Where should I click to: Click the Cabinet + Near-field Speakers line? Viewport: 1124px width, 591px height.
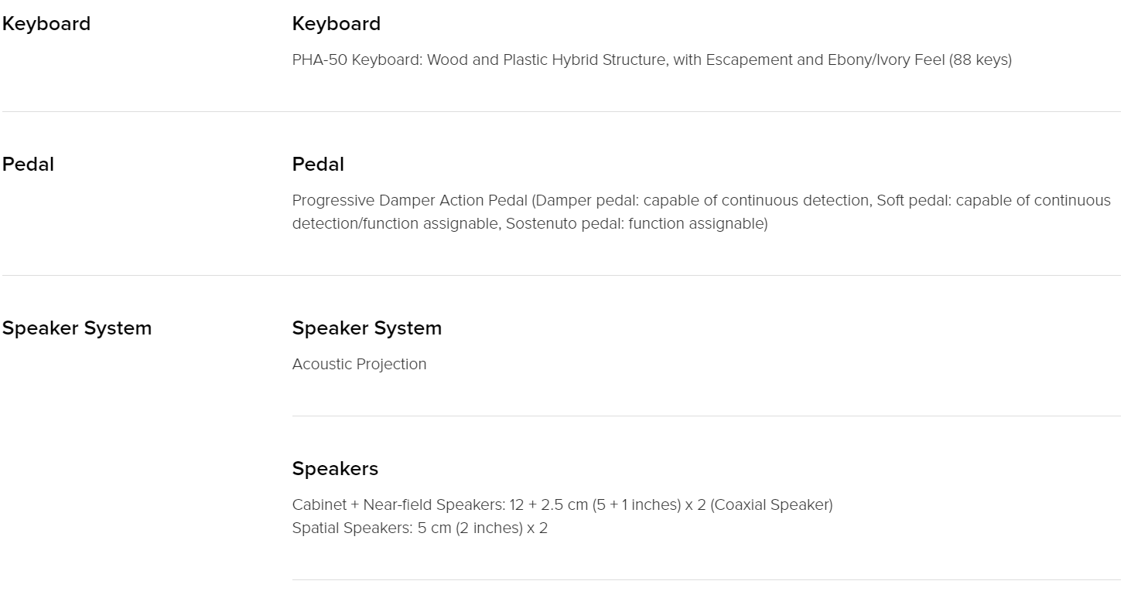[562, 505]
